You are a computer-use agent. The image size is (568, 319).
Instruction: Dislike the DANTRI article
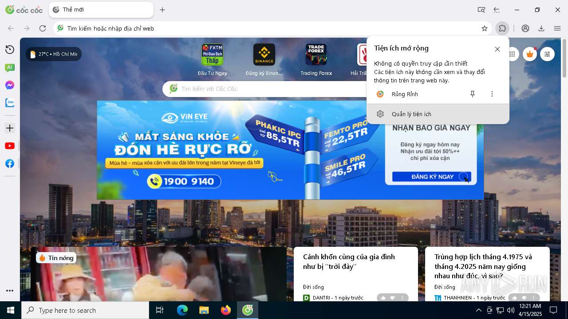392,298
